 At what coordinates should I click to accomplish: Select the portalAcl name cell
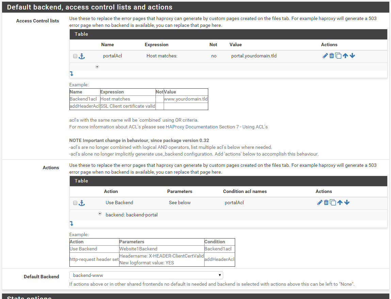point(112,56)
